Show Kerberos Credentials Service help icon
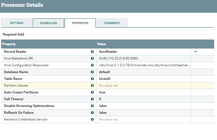The image size is (217, 140). point(92,119)
